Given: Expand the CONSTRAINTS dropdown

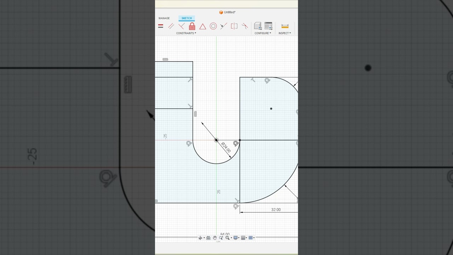Looking at the screenshot, I should 186,33.
